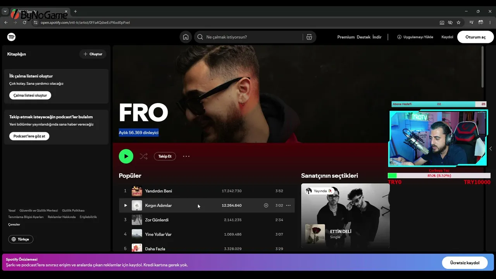This screenshot has width=496, height=279.
Task: View site information icon in address bar
Action: [x=36, y=22]
